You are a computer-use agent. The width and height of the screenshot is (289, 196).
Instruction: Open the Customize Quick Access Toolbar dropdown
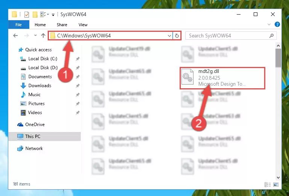pyautogui.click(x=53, y=15)
